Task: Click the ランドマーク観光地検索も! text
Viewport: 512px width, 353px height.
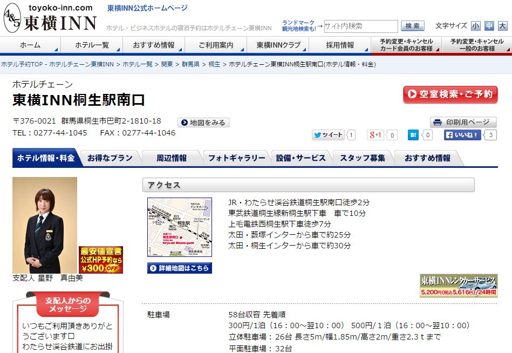Action: [299, 26]
